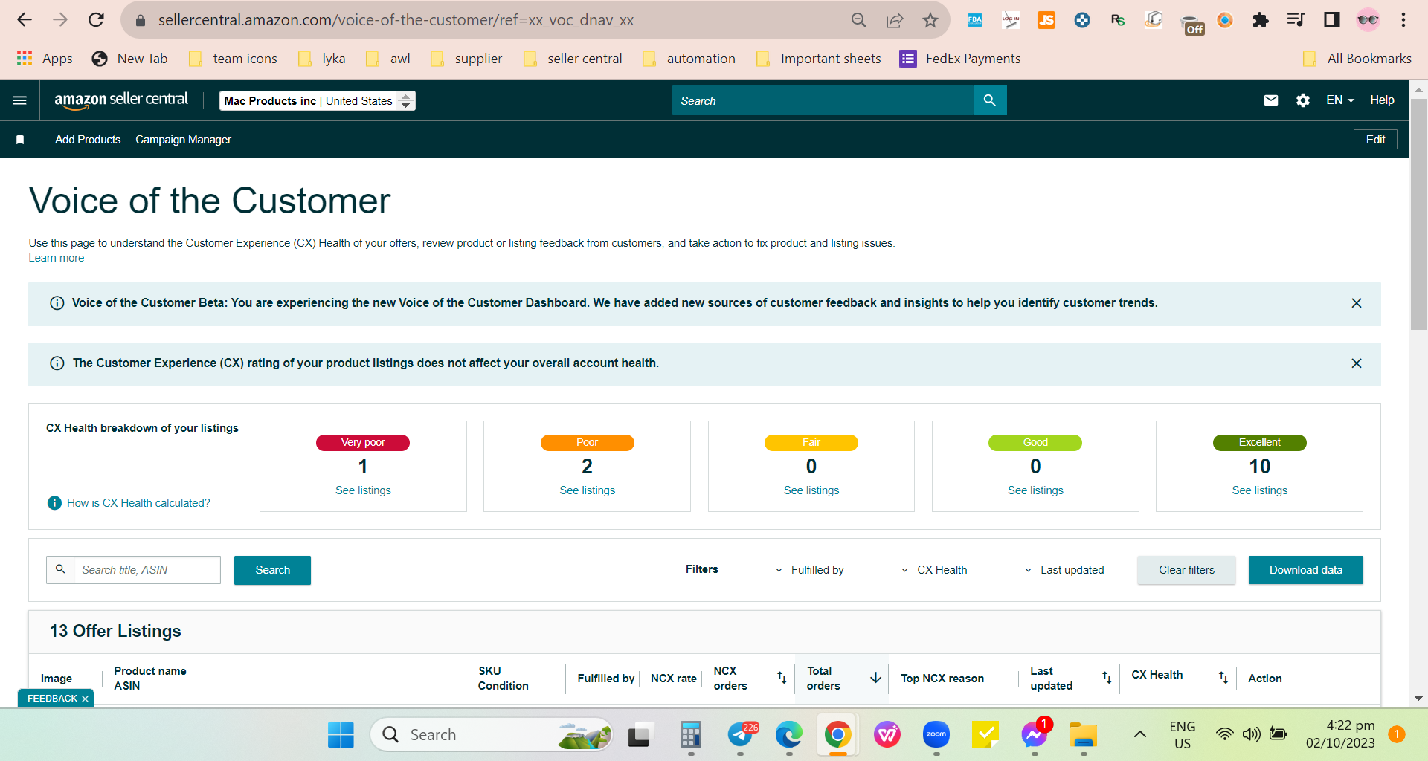Open File Explorer from the taskbar
Screen dimensions: 1428x761
point(1084,735)
